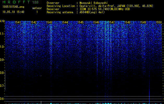Image resolution: width=164 pixels, height=104 pixels.
Task: Click the 1.1 kHz axis label
Action: coord(2,34)
